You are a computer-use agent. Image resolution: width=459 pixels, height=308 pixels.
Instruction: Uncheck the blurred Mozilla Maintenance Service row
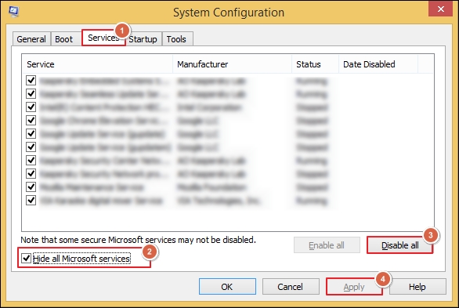point(31,187)
